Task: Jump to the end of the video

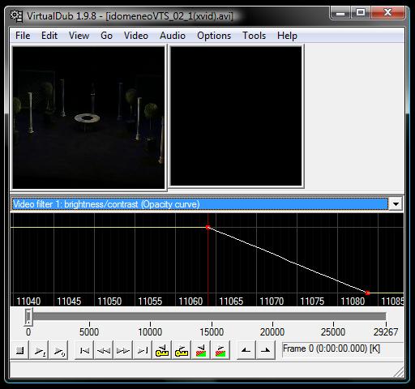Action: pos(143,350)
